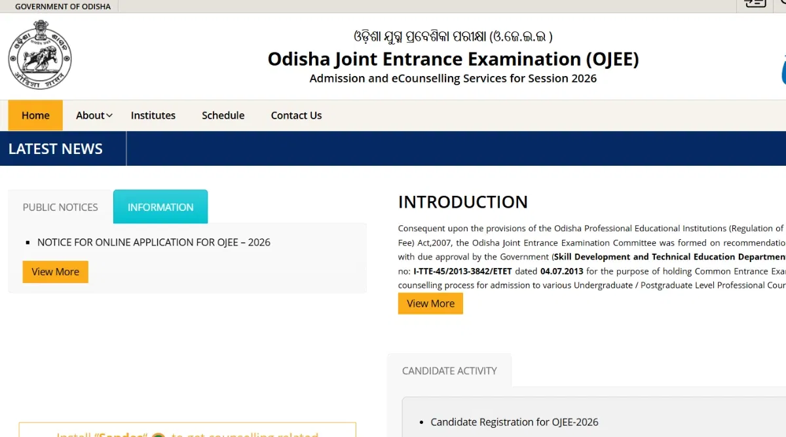Open the NOTICE FOR ONLINE APPLICATION FOR OJEE 2026
786x437 pixels.
click(153, 242)
